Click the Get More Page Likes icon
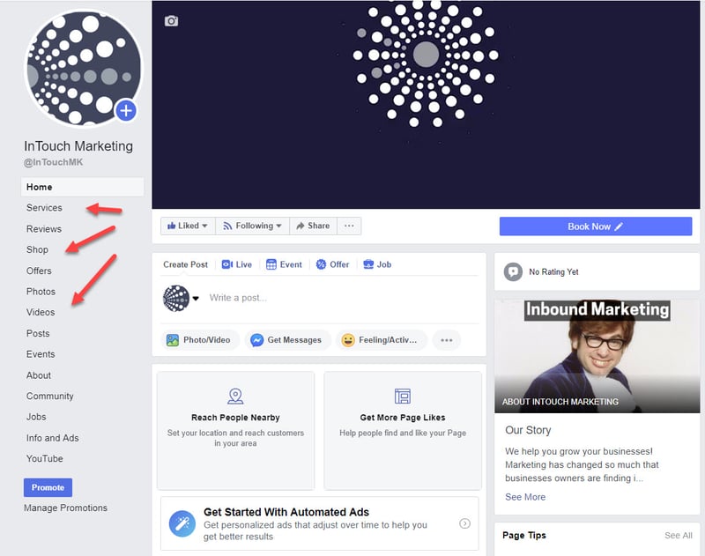The image size is (705, 556). coord(403,396)
